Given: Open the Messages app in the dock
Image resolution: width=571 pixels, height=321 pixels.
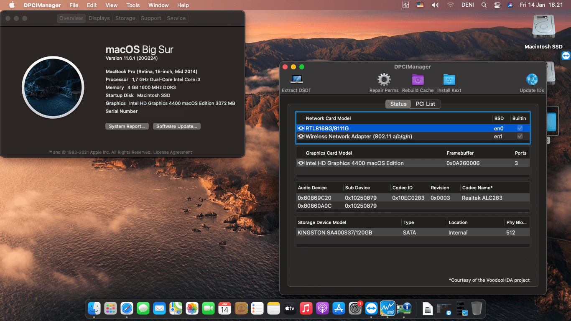Looking at the screenshot, I should 143,308.
